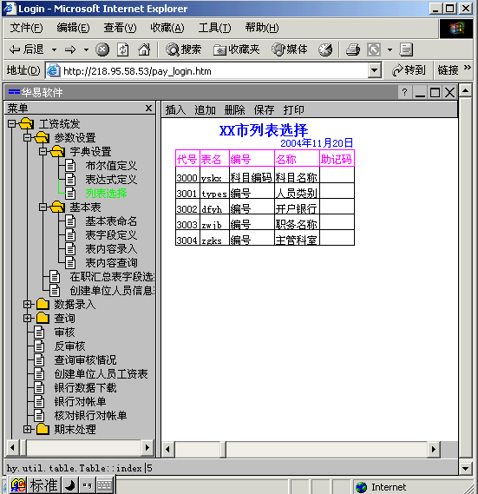The width and height of the screenshot is (478, 494).
Task: Go to the Home page icon
Action: pos(144,49)
